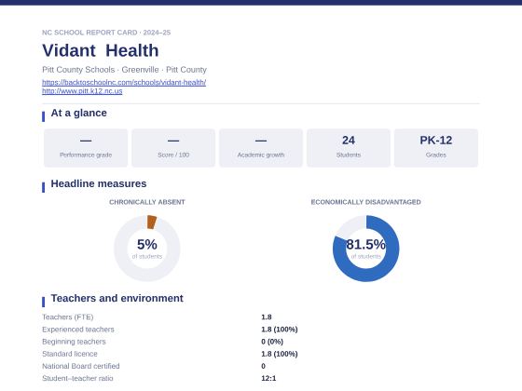Image resolution: width=522 pixels, height=391 pixels.
Task: Click the Teachers (FTE) value 1.8
Action: (267, 317)
